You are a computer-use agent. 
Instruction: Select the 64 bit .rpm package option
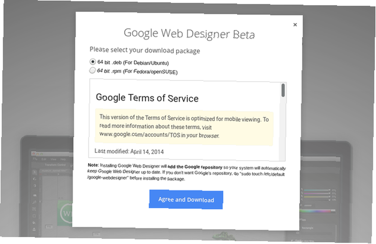(92, 70)
